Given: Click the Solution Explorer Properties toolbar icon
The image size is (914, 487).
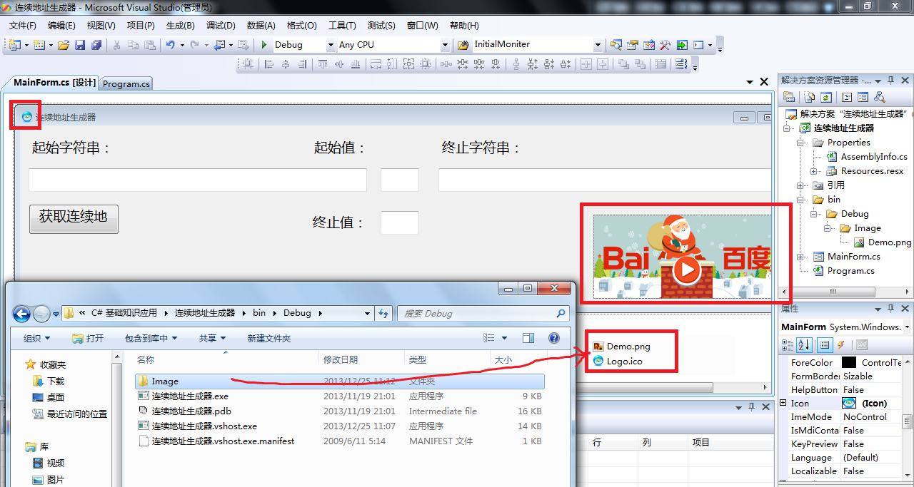Looking at the screenshot, I should [789, 97].
